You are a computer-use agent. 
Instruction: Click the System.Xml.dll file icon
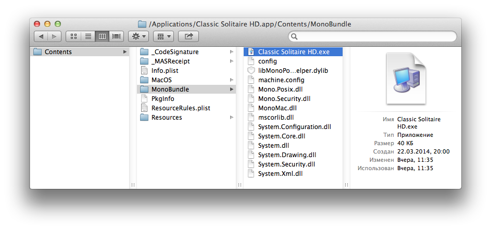(x=251, y=174)
